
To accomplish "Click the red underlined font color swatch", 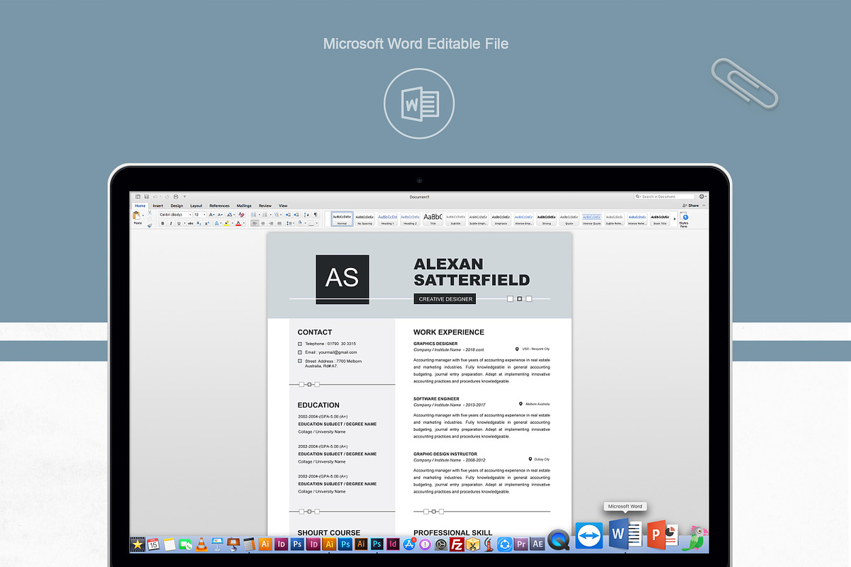I will (x=238, y=223).
